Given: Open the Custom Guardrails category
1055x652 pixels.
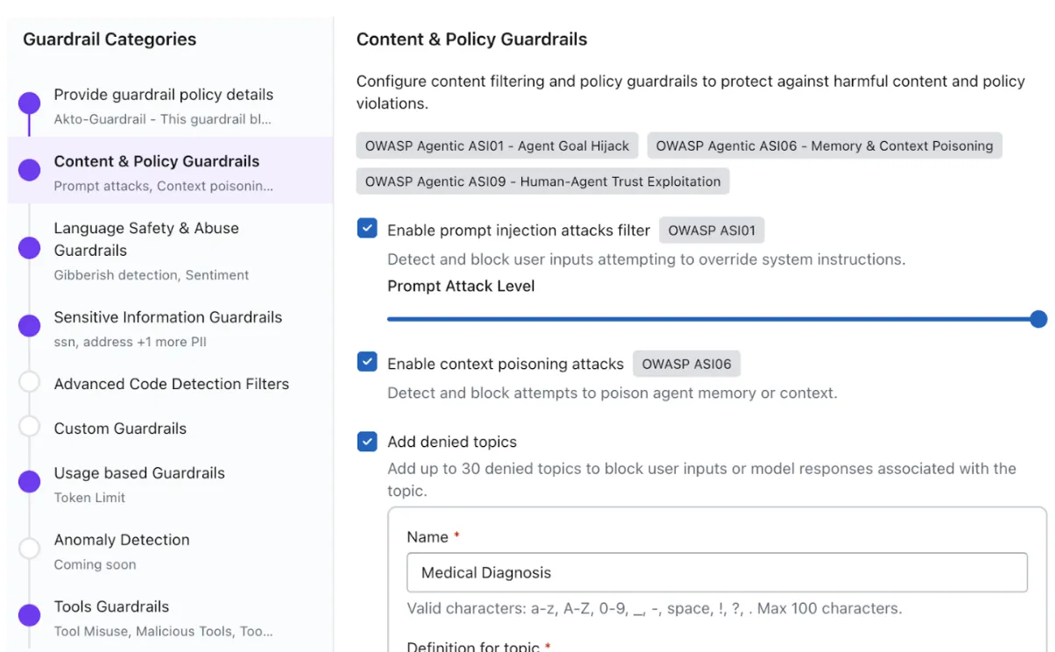Looking at the screenshot, I should tap(120, 429).
